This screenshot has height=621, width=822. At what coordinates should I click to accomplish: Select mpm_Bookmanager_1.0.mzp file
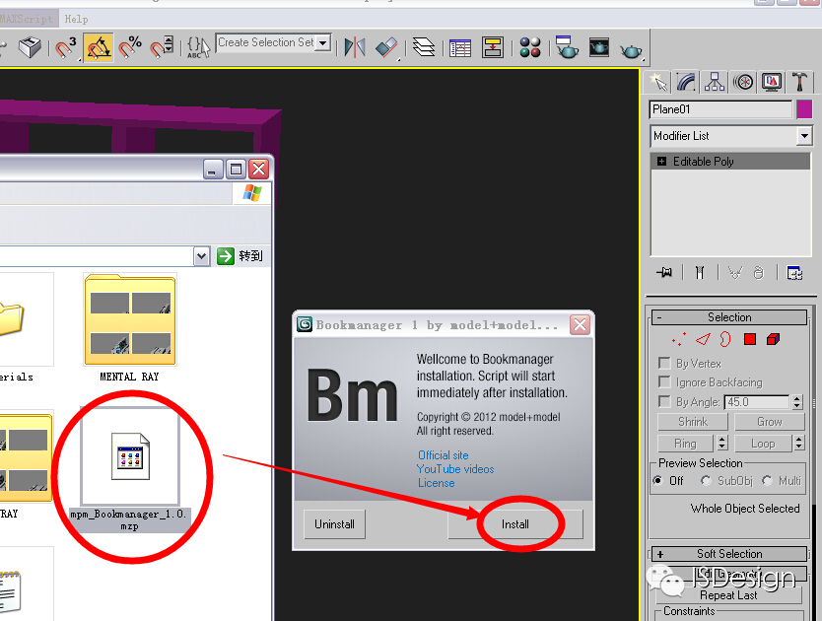(129, 469)
